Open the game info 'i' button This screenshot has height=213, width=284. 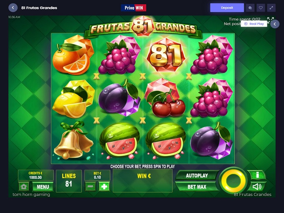[257, 175]
